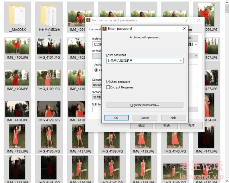229x183 pixels.
Task: Select the thumbnail labeled 4127.JPG
Action: point(211,78)
